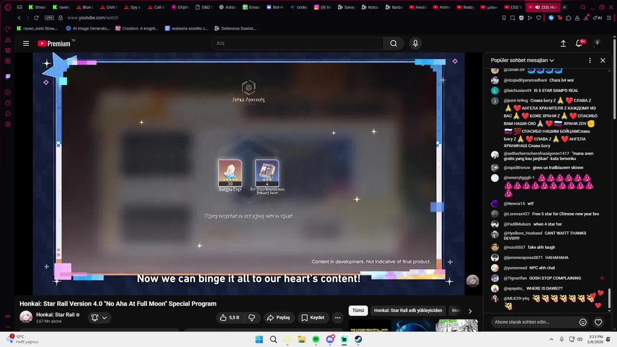This screenshot has height=347, width=617.
Task: Dislike the video with the thumbs down
Action: tap(252, 318)
